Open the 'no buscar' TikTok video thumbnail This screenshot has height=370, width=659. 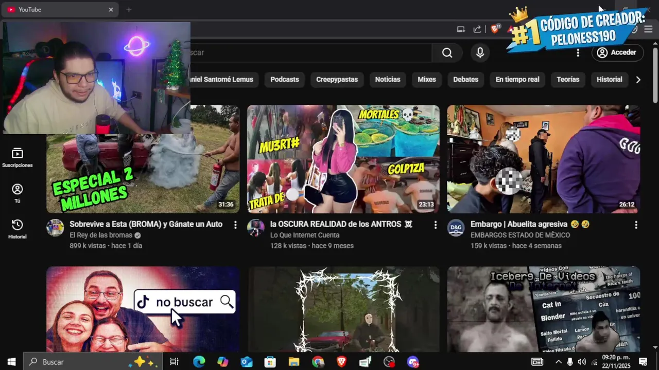[143, 309]
